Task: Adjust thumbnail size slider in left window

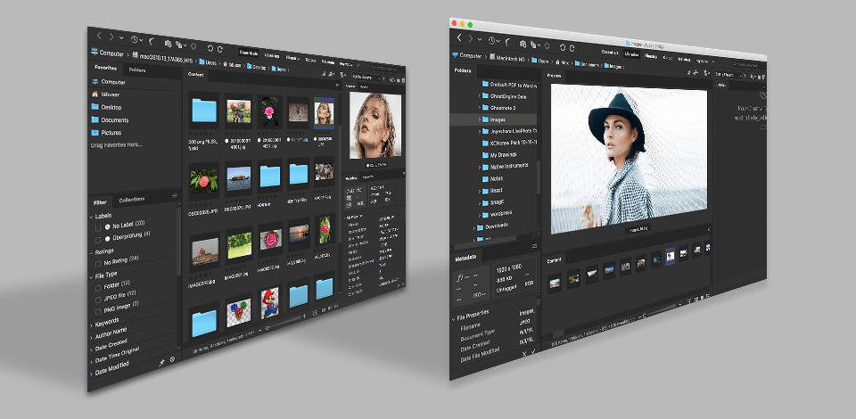Action: 267,326
